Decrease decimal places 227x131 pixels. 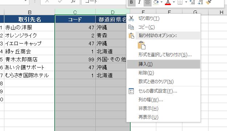[x=201, y=2]
